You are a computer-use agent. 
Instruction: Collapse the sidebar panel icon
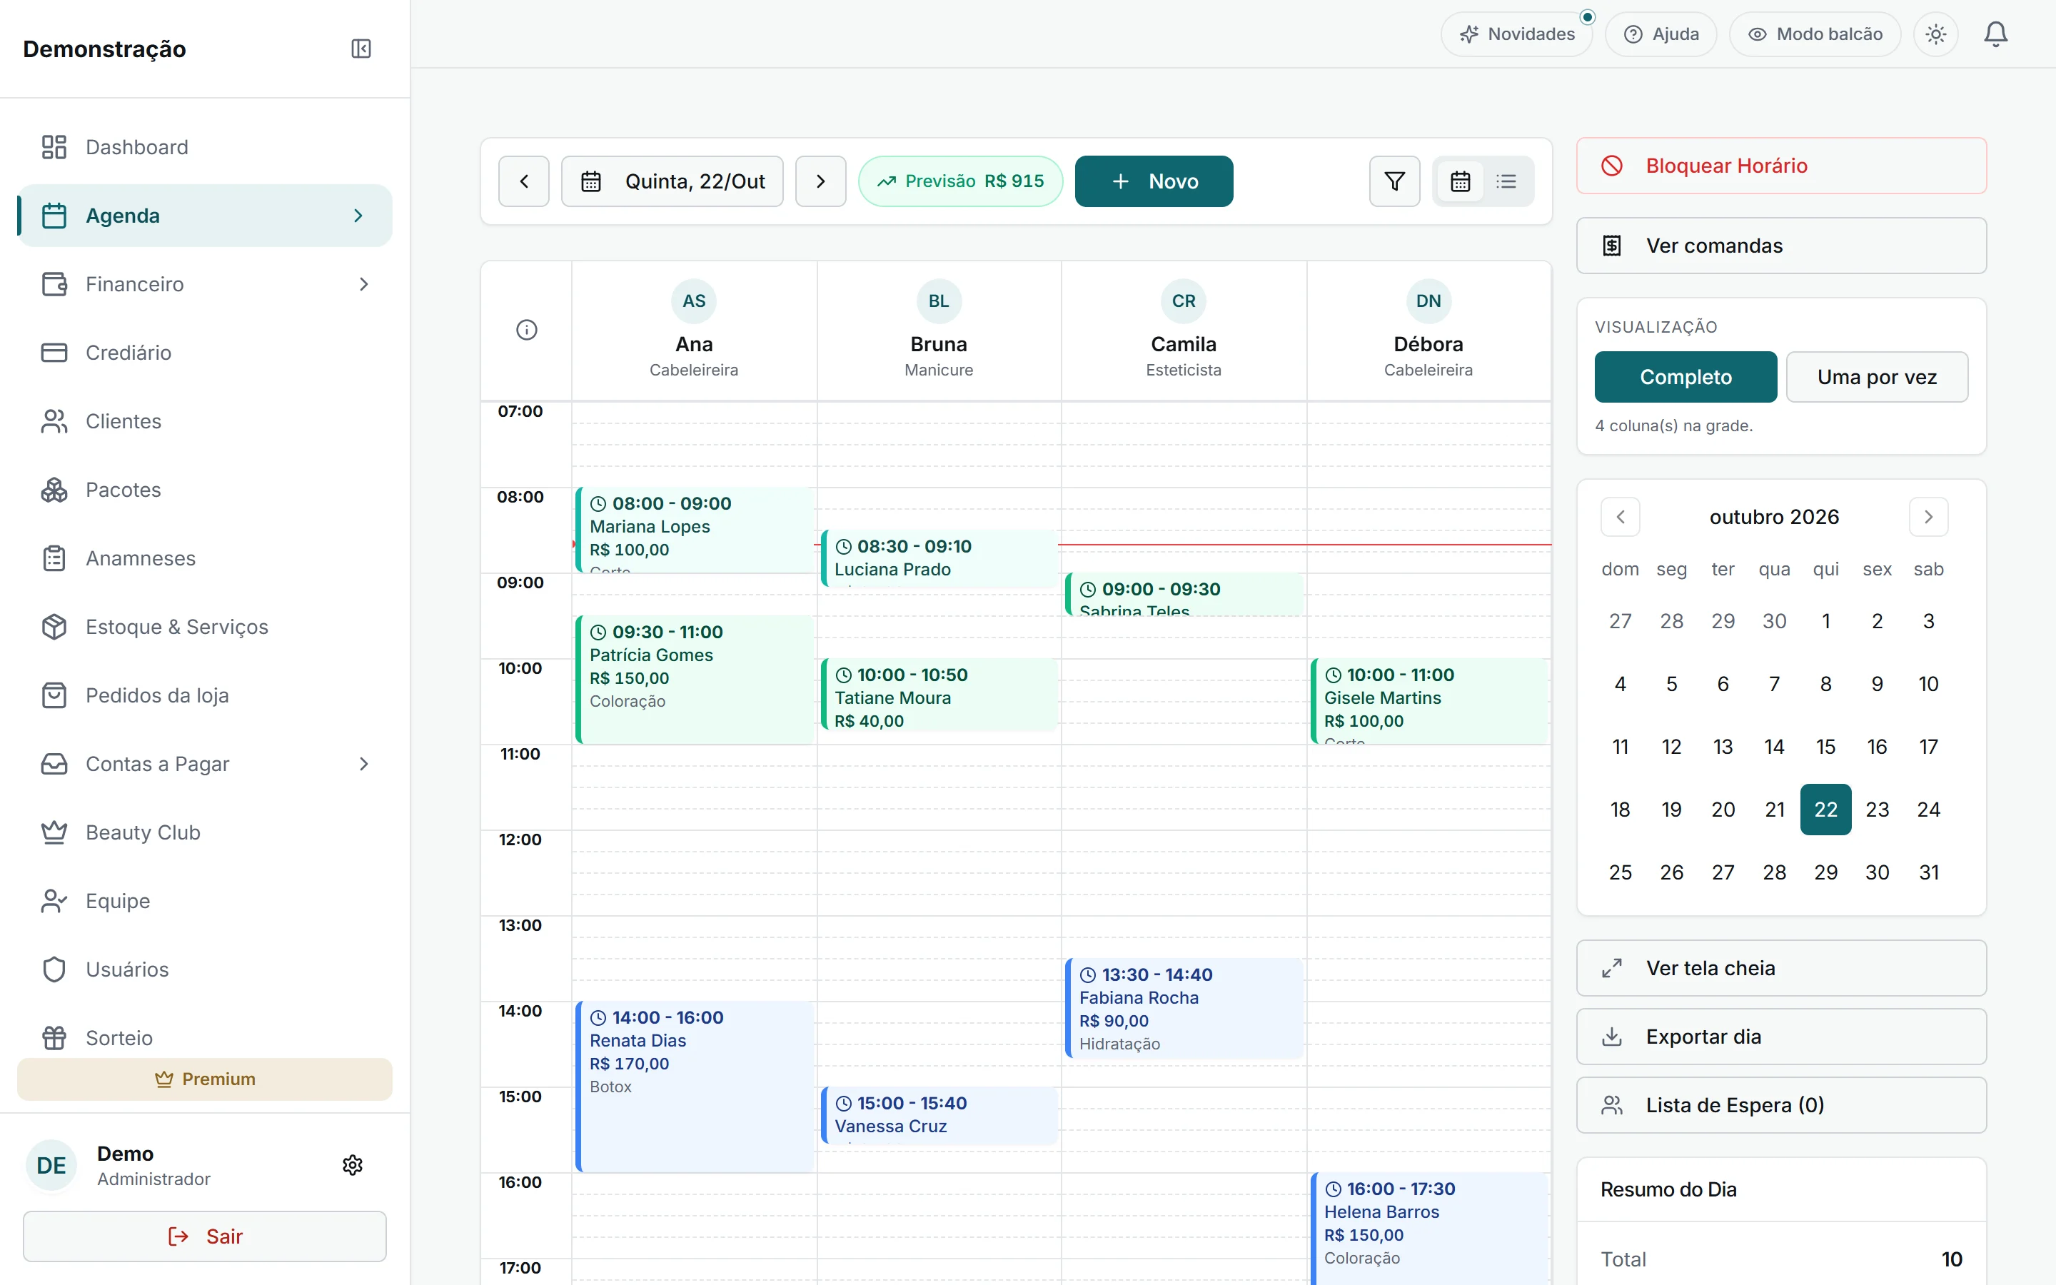(361, 49)
